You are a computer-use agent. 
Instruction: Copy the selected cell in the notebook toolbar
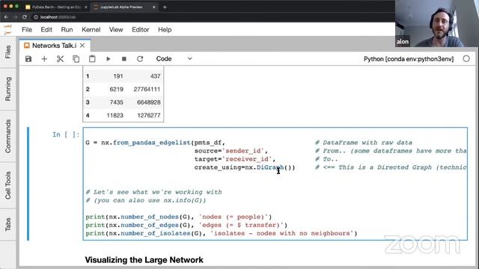(x=76, y=59)
